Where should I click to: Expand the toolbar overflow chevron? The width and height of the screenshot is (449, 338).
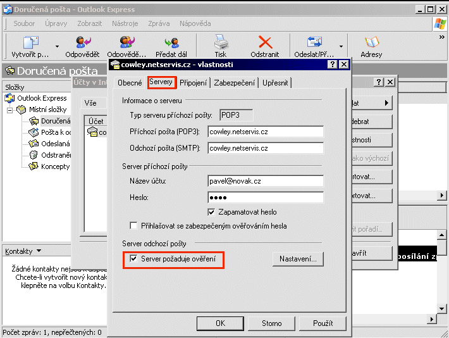442,37
